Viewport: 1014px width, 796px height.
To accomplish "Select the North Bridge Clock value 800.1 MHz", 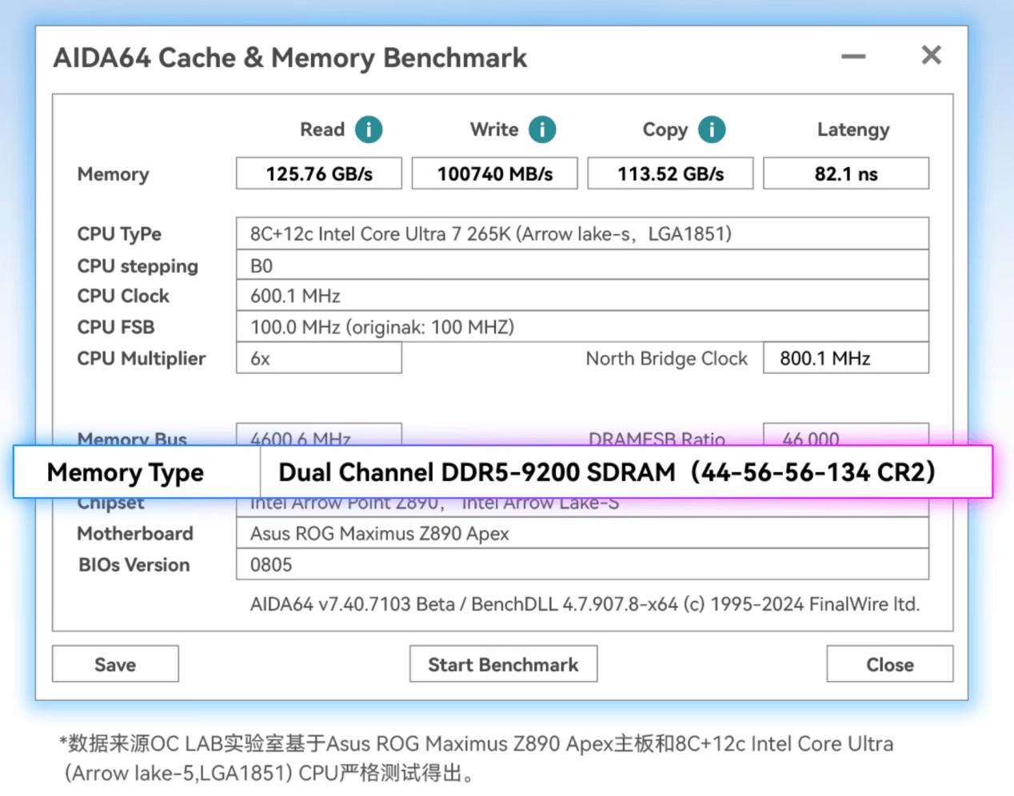I will tap(844, 358).
